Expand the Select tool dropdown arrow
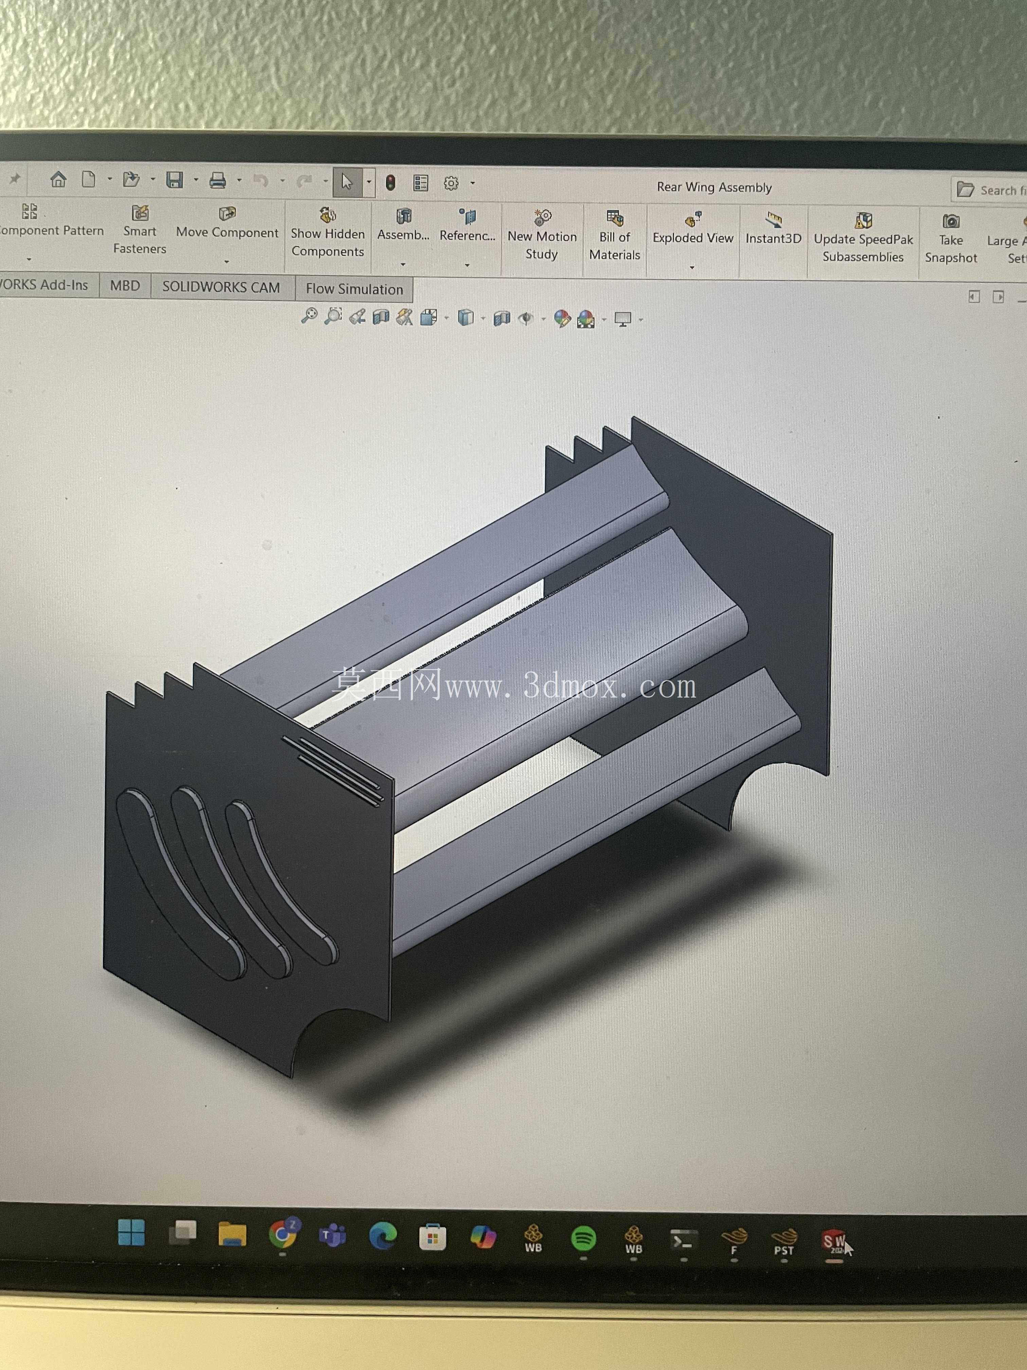Screen dimensions: 1027x1370 [x=369, y=182]
